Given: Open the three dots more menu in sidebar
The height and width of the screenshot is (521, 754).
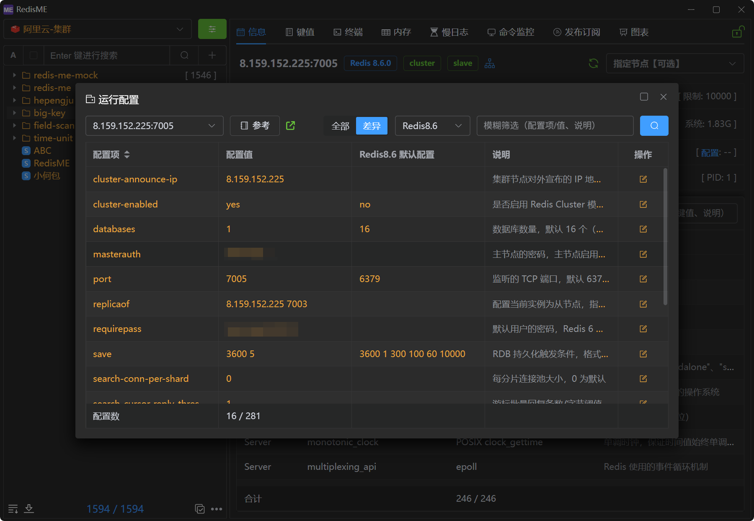Looking at the screenshot, I should 217,509.
